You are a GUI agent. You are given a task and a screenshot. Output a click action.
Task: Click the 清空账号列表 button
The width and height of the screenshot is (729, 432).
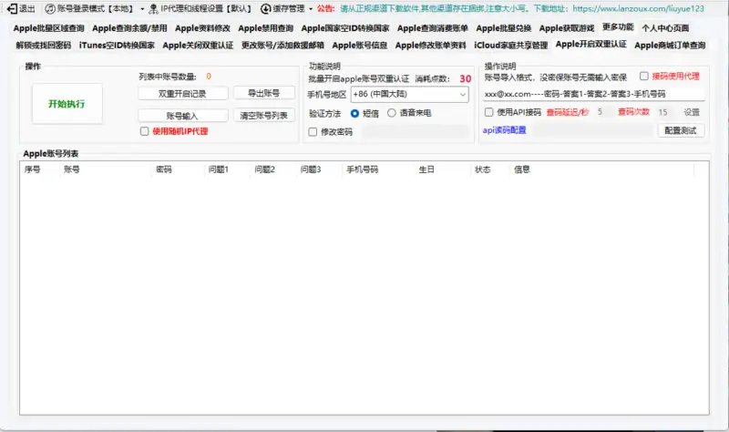pos(263,116)
